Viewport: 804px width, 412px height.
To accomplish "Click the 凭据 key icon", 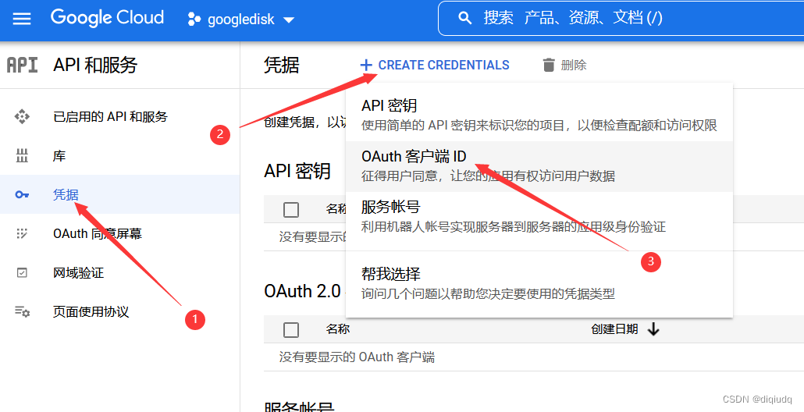I will tap(22, 195).
